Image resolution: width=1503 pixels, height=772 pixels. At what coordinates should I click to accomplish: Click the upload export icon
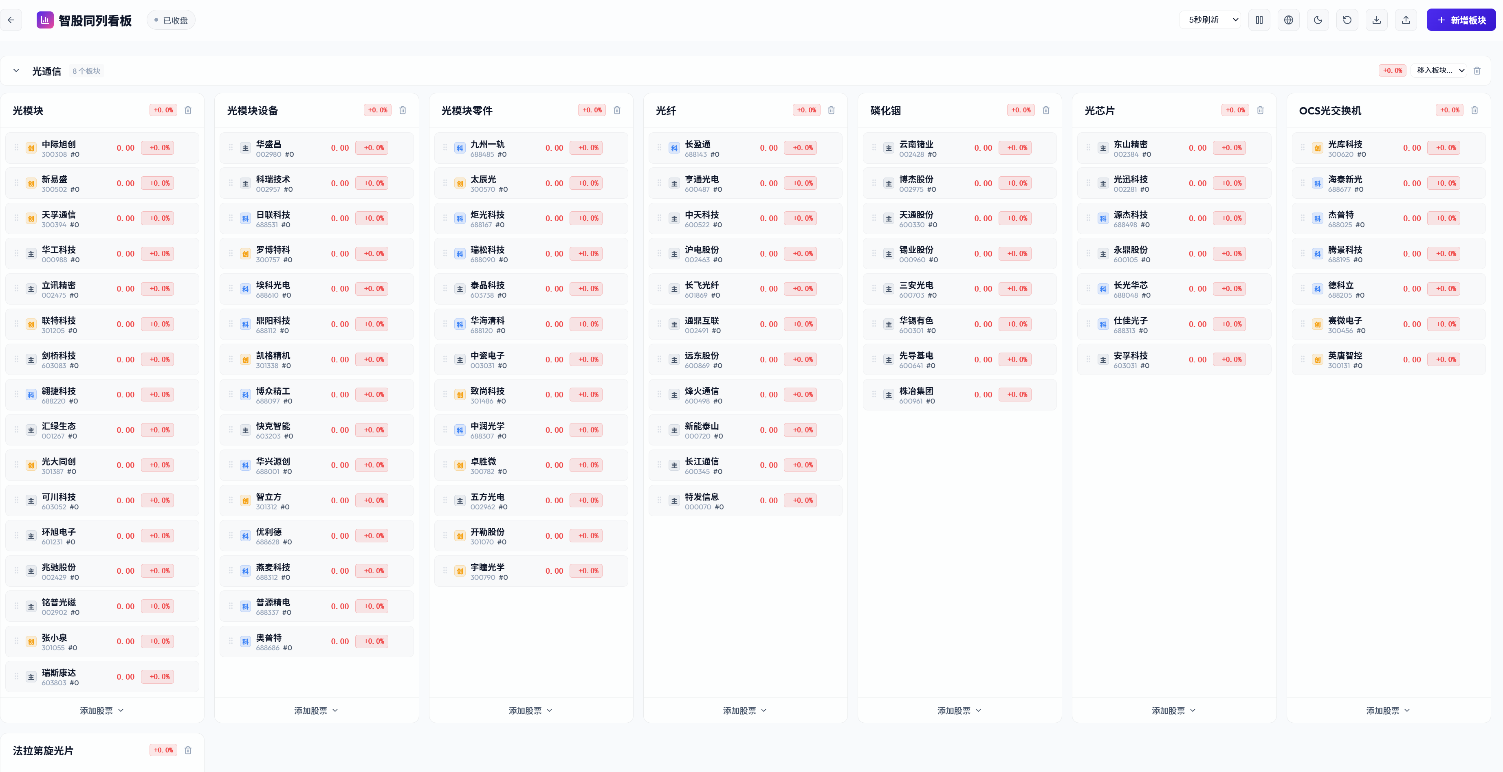(1406, 20)
